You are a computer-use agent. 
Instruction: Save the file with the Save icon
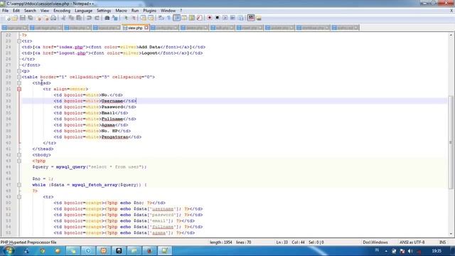tap(23, 18)
